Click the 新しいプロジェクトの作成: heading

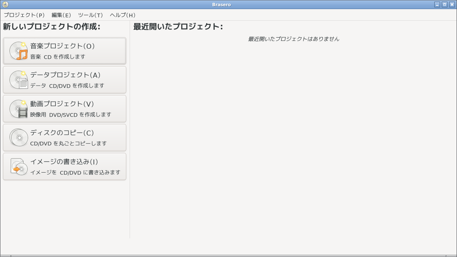coord(52,26)
